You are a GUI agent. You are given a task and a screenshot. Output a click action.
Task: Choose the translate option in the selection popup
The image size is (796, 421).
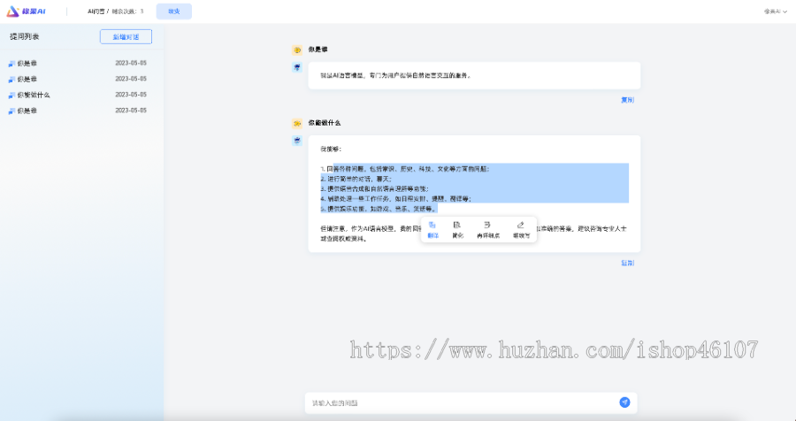[x=432, y=230]
